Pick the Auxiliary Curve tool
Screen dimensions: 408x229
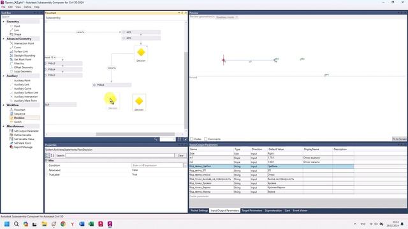(x=22, y=88)
